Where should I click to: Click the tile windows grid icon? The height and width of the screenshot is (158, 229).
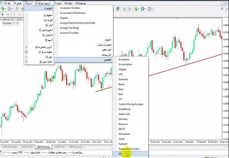118,9
